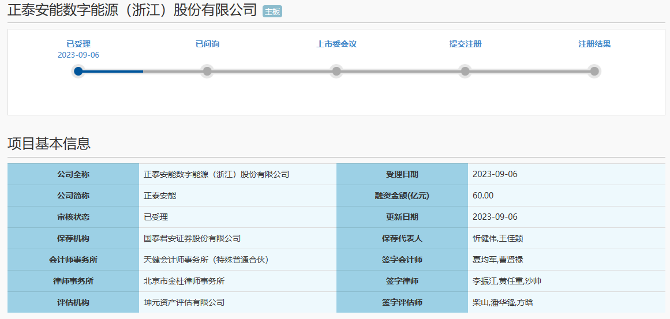The width and height of the screenshot is (670, 319).
Task: View the 注册结果 stage label
Action: tap(594, 44)
